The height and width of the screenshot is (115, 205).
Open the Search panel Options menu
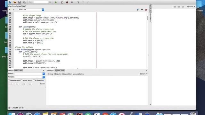coord(42,84)
